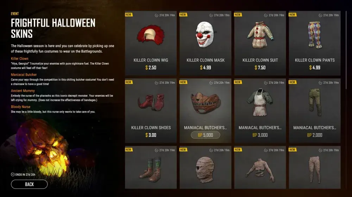
Task: Select the Killer Clown Wig item
Action: tap(151, 43)
